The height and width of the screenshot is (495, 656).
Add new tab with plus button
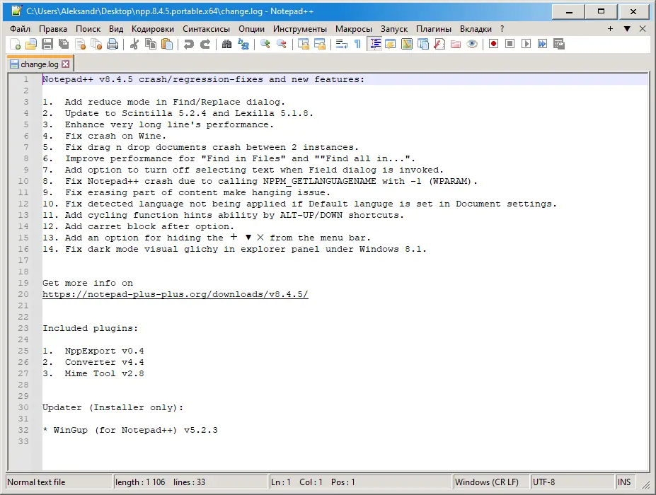pyautogui.click(x=611, y=29)
